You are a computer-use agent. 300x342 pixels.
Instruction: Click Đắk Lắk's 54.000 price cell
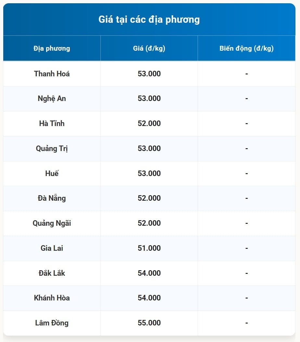(x=149, y=273)
